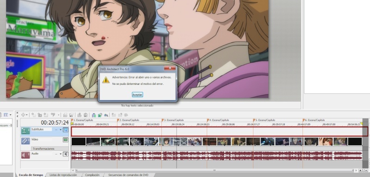Close the DVD Architect Pro 6.0 dialog

pyautogui.click(x=170, y=68)
